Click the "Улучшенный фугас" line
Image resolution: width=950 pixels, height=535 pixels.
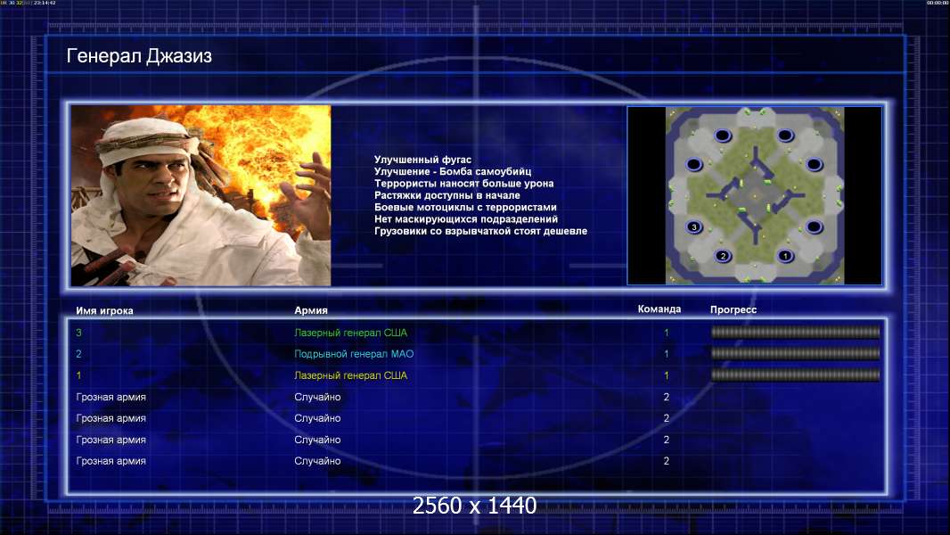pyautogui.click(x=422, y=160)
